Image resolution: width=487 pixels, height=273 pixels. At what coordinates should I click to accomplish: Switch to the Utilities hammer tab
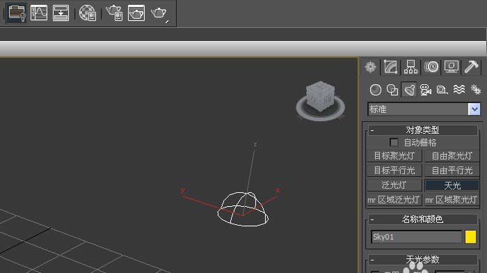click(471, 67)
